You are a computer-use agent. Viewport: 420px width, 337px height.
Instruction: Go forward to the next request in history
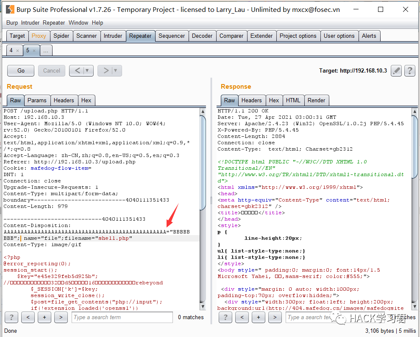click(x=106, y=71)
